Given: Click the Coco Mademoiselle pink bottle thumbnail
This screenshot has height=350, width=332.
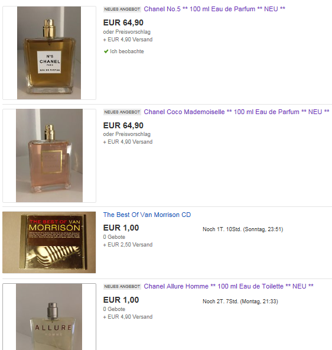Looking at the screenshot, I should [x=49, y=155].
